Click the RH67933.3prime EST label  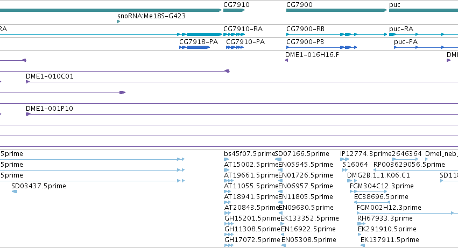point(385,218)
